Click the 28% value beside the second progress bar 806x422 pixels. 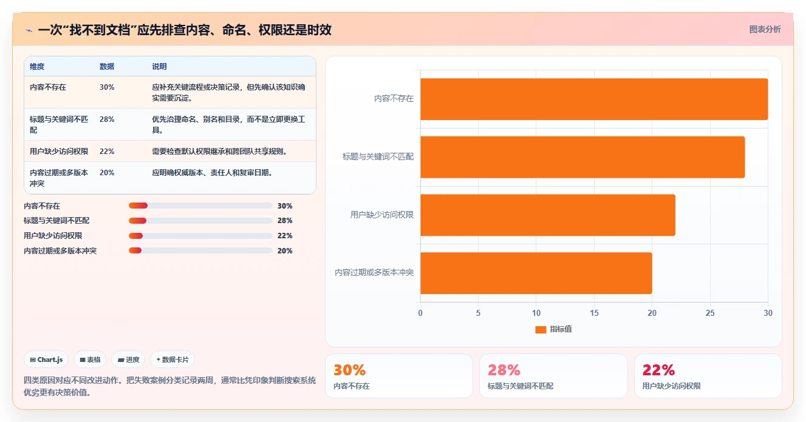[285, 221]
